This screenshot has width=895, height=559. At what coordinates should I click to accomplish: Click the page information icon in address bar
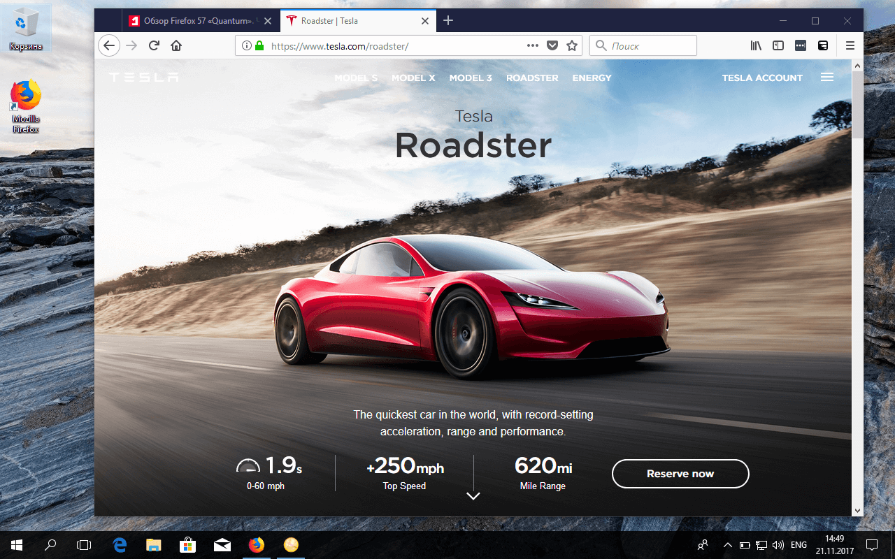(245, 45)
